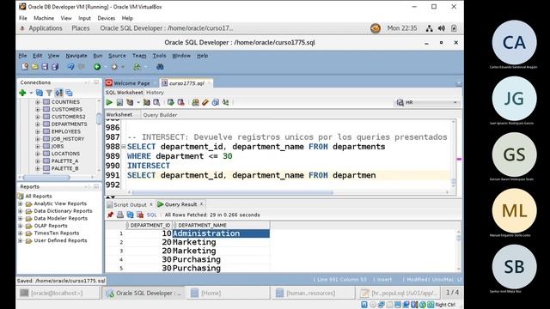Screen dimensions: 550x309
Task: Click the Refresh icon in Query Result toolbar
Action: (130, 215)
